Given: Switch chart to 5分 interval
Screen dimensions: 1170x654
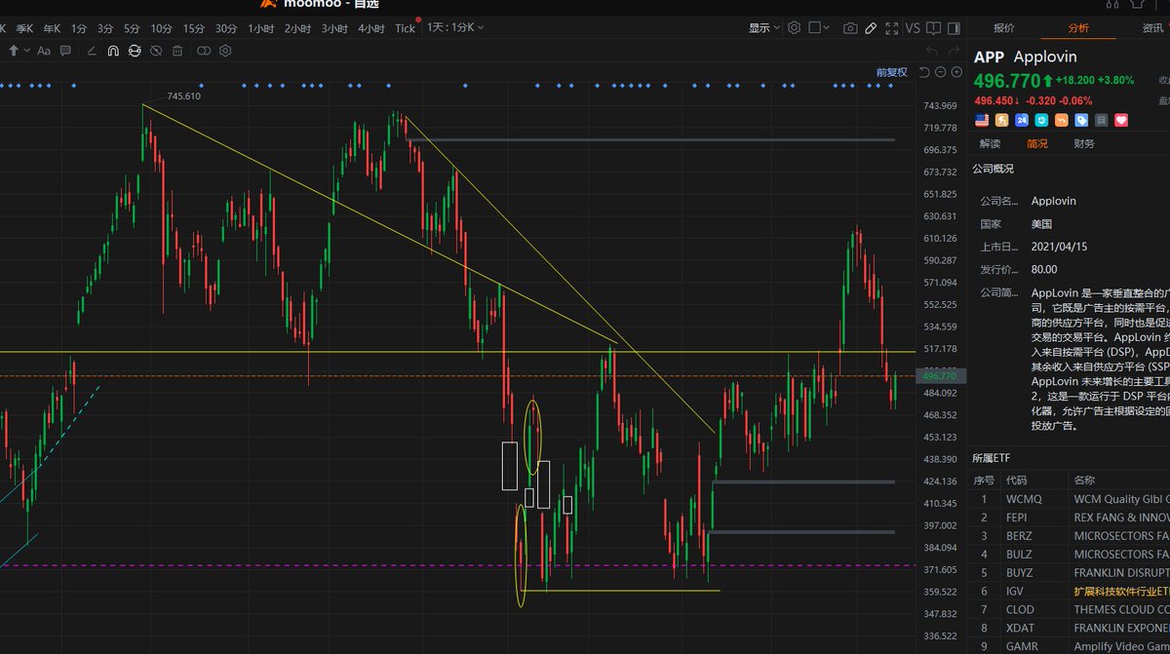Looking at the screenshot, I should 132,28.
